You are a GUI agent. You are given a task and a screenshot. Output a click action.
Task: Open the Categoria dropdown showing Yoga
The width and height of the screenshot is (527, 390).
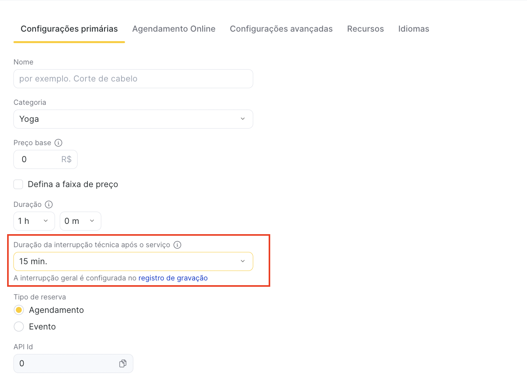133,119
